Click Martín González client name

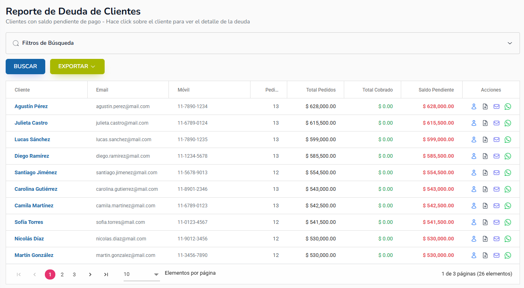34,255
